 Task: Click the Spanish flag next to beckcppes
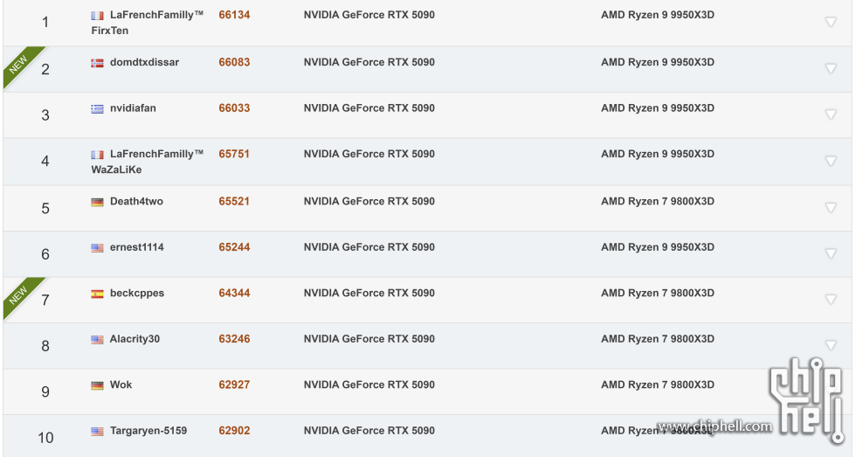click(x=97, y=294)
